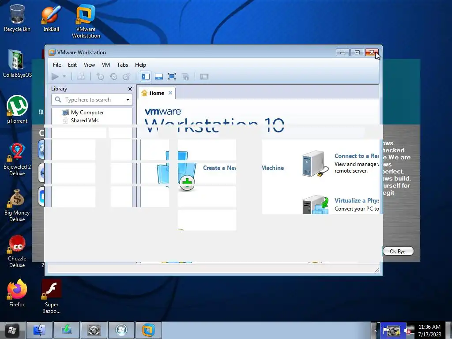This screenshot has height=339, width=452.
Task: Open the InkBall desktop icon
Action: click(x=51, y=18)
